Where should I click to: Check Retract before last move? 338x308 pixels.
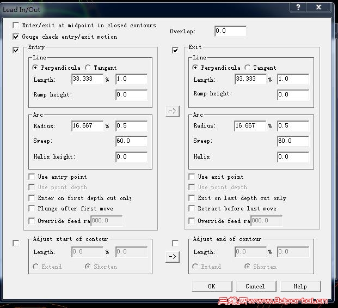point(192,208)
